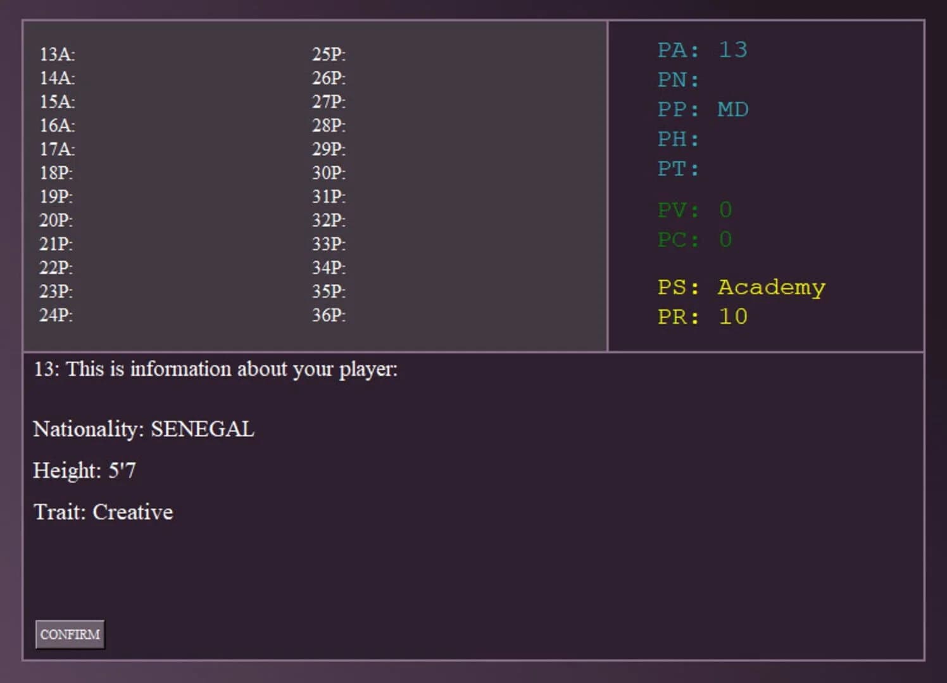
Task: Click the Trait: Creative line
Action: [103, 512]
